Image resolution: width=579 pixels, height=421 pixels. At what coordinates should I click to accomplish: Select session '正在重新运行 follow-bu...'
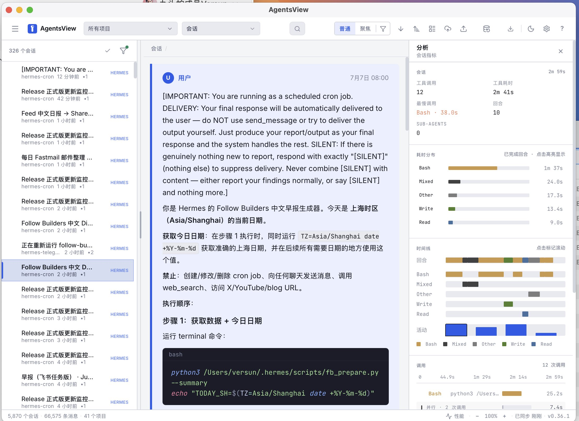coord(68,248)
